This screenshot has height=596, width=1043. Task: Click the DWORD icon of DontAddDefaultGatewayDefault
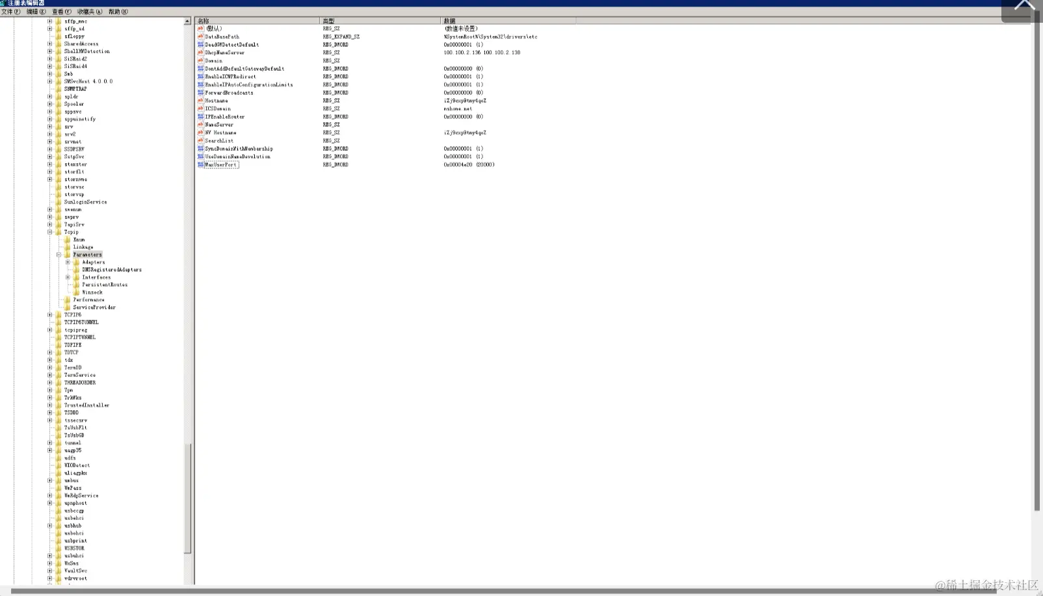click(200, 68)
